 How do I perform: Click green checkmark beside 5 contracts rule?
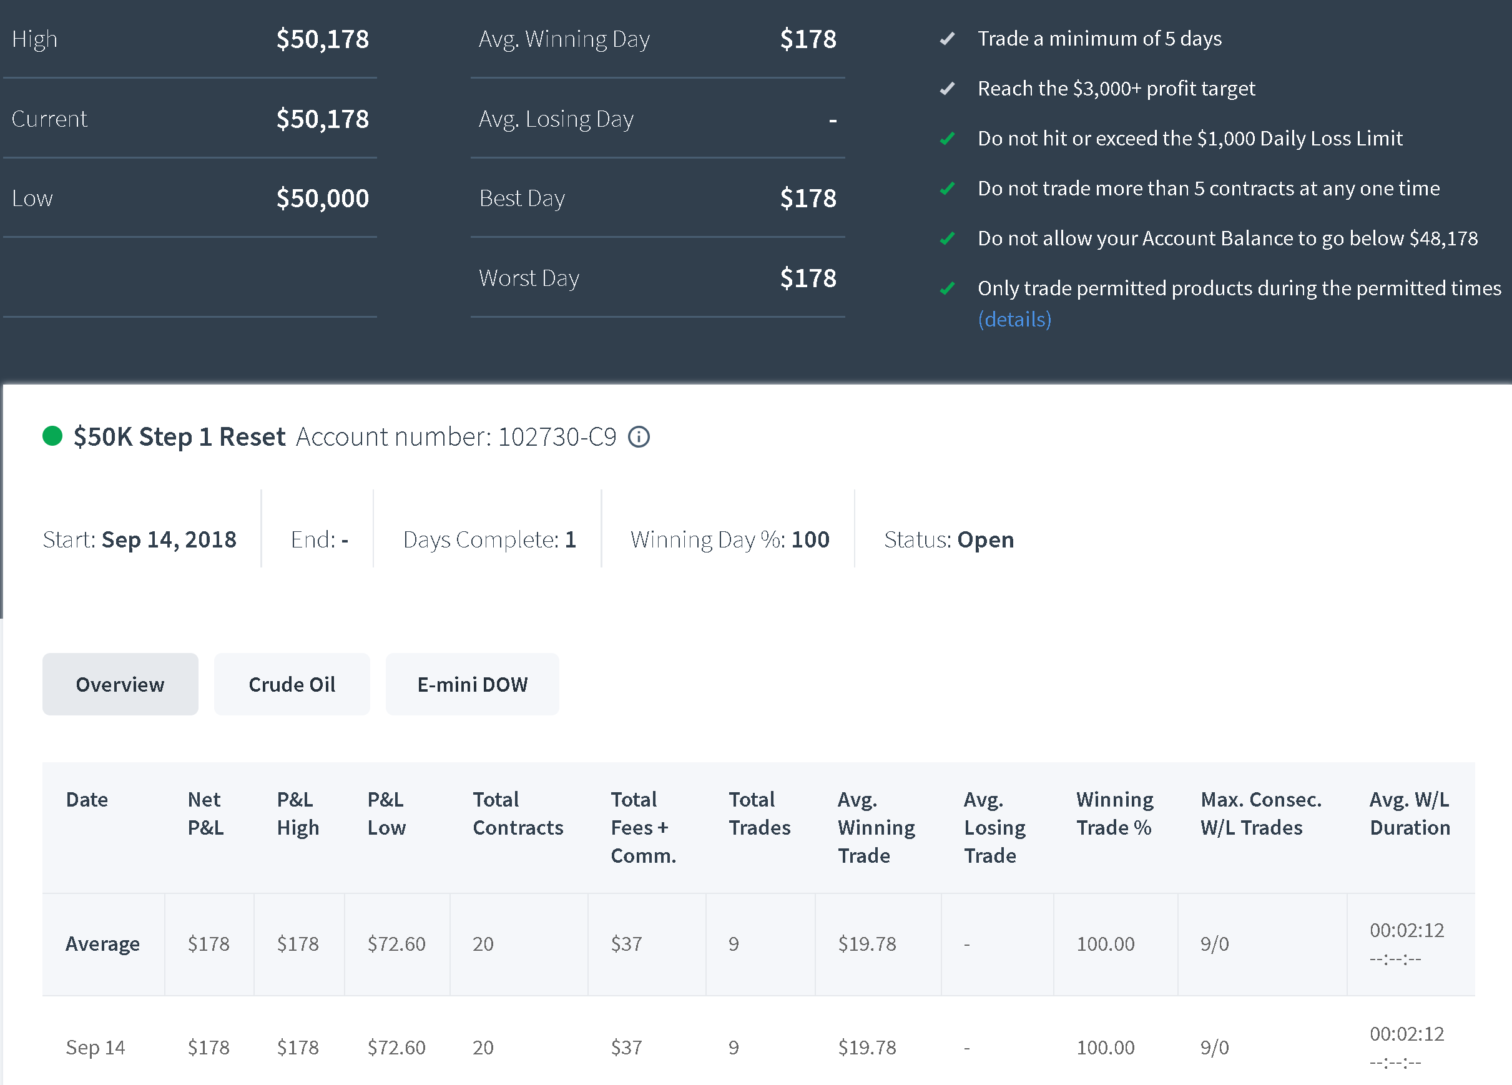point(947,189)
